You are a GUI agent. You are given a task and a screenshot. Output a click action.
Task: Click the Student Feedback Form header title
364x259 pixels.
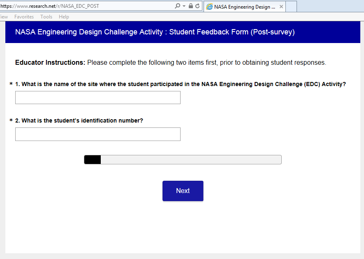coord(155,32)
